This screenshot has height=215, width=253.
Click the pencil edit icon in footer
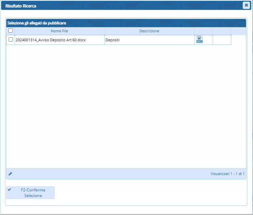[x=10, y=174]
